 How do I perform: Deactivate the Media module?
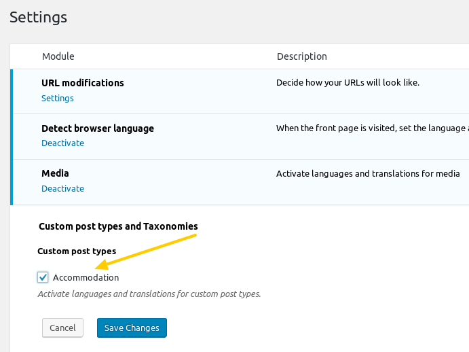coord(62,189)
